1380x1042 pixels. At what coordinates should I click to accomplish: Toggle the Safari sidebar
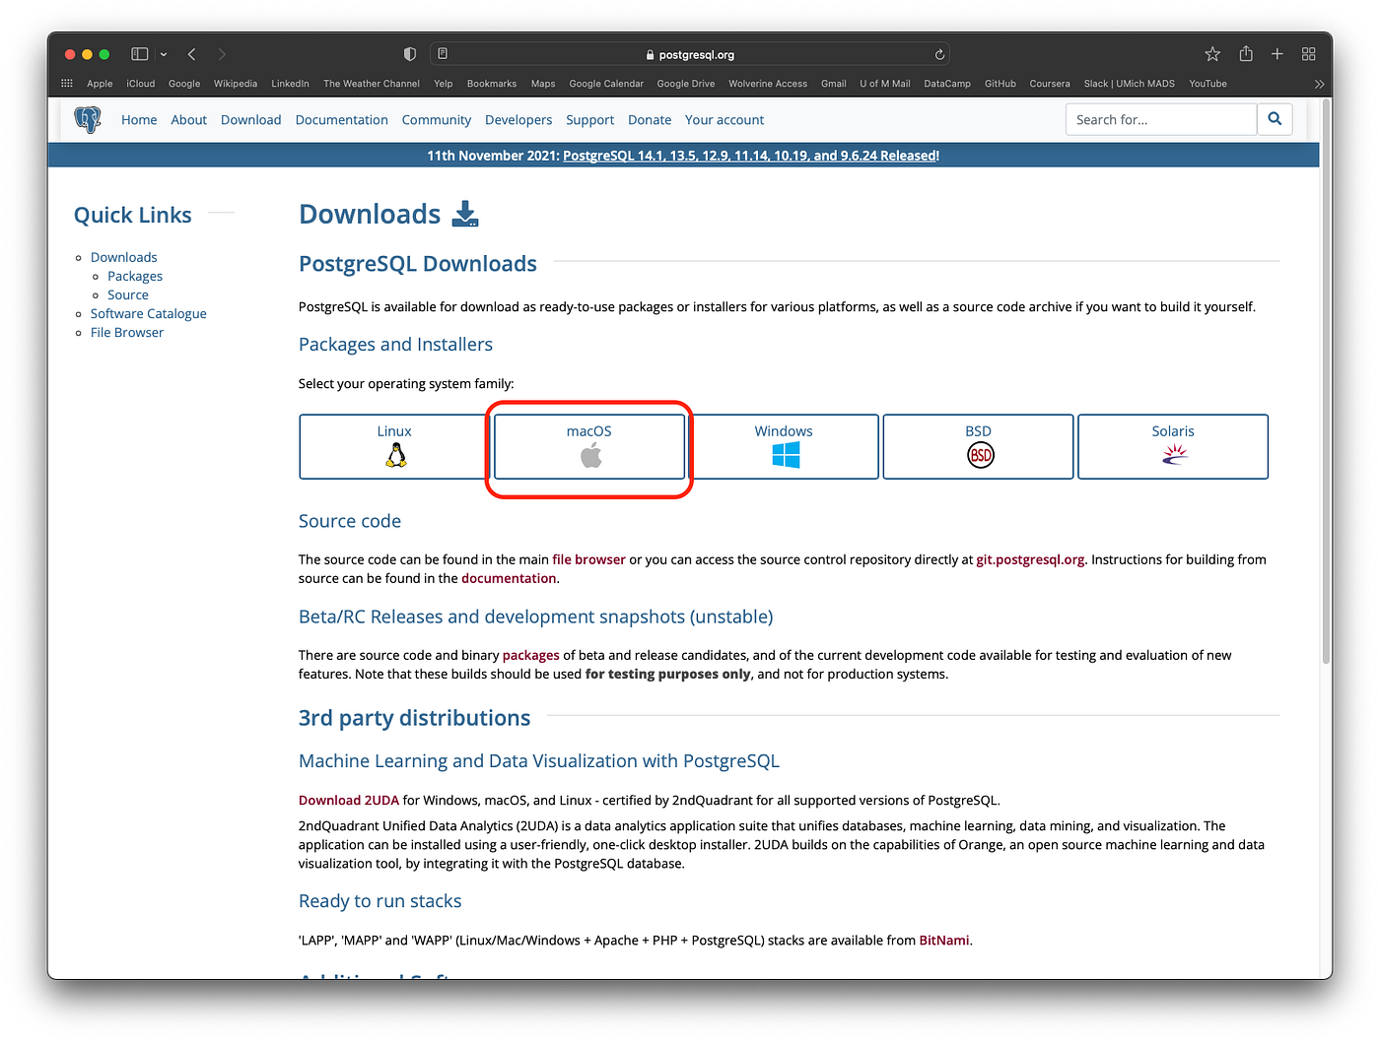(139, 54)
